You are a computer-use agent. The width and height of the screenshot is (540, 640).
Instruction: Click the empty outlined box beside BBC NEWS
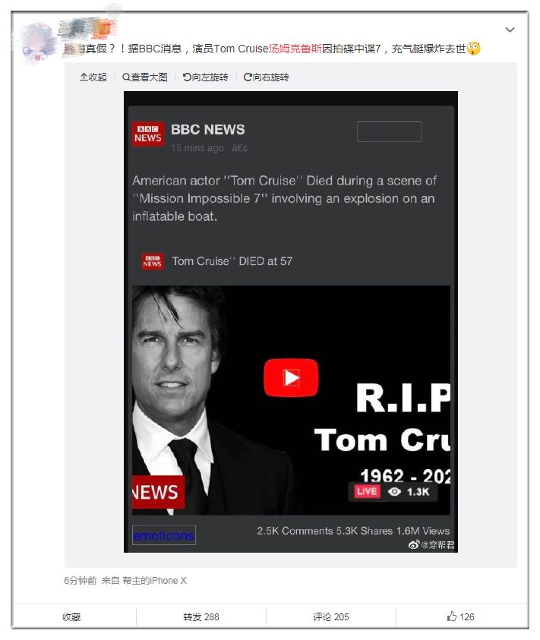coord(389,131)
